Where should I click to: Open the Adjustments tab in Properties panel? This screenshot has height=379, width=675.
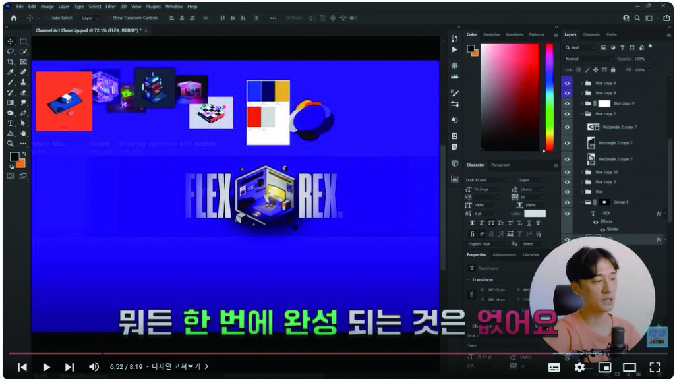504,255
